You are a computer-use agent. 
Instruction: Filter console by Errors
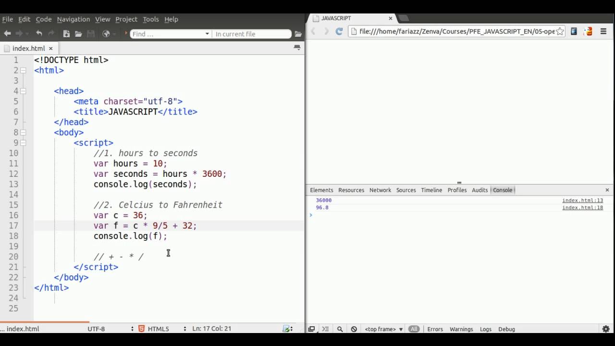pyautogui.click(x=435, y=329)
